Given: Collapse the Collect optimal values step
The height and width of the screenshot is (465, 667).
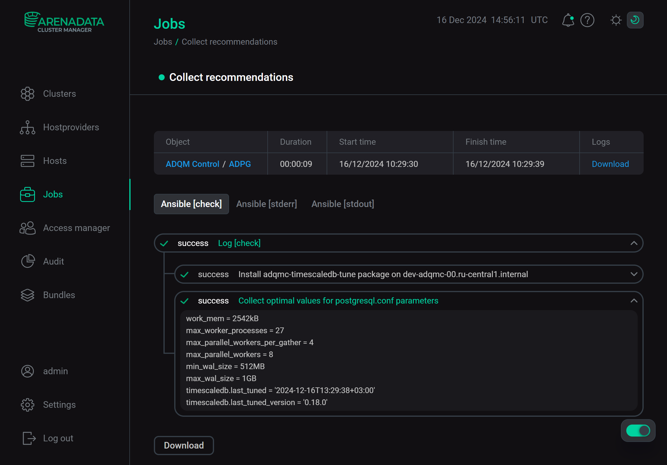Looking at the screenshot, I should coord(634,301).
